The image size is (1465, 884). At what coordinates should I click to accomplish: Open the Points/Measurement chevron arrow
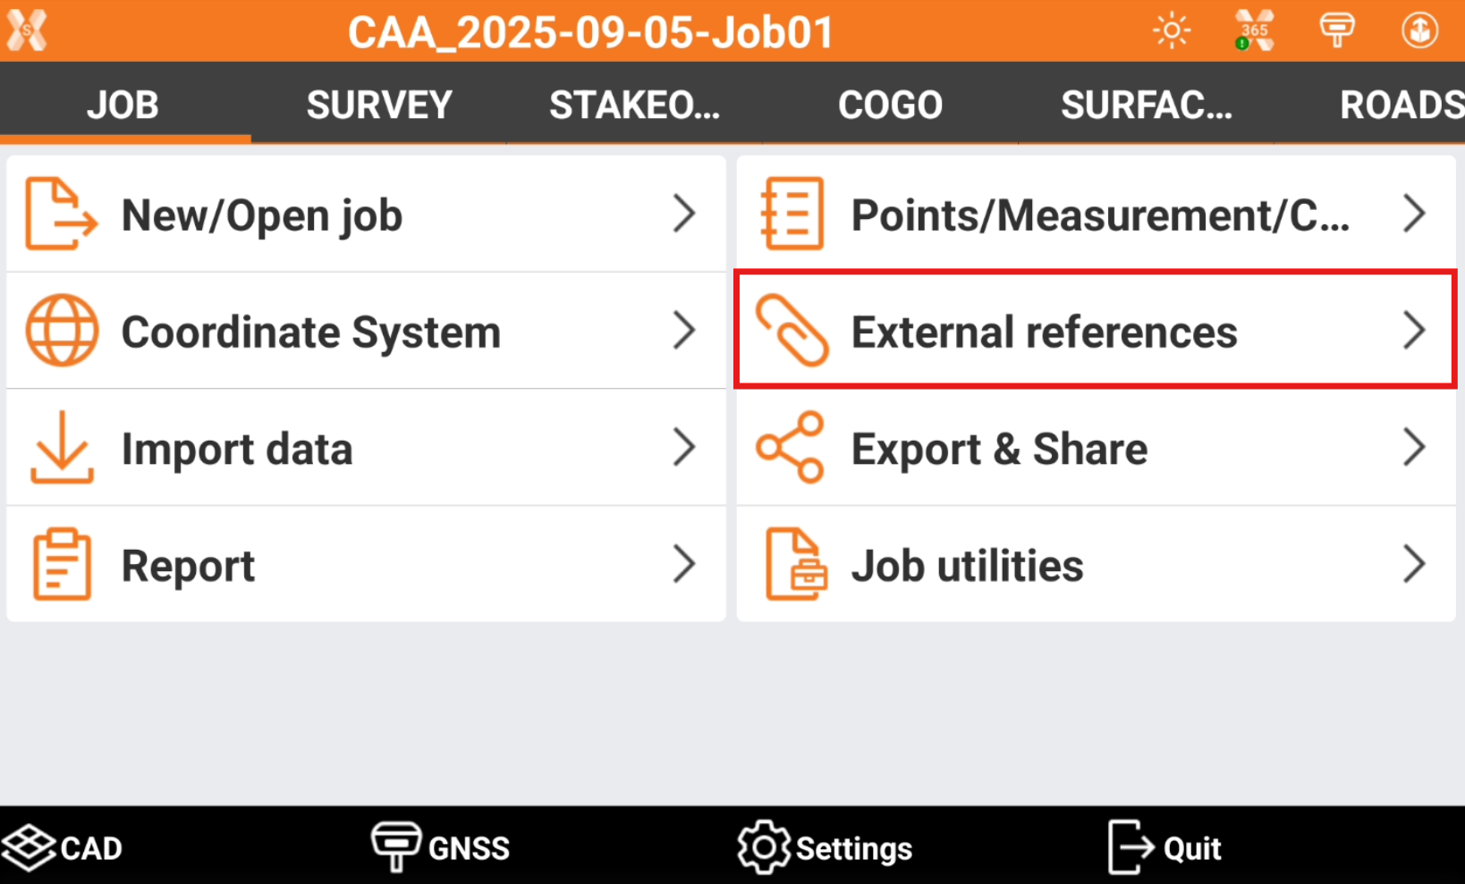(1414, 215)
